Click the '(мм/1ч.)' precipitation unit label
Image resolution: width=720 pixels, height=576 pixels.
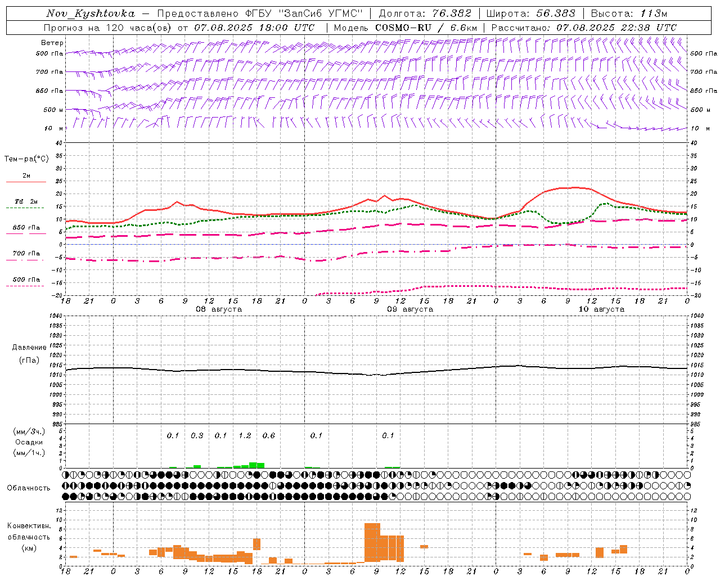[29, 453]
